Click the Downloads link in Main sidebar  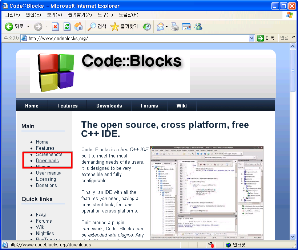tap(47, 161)
